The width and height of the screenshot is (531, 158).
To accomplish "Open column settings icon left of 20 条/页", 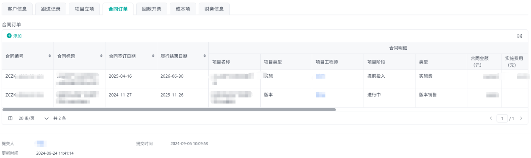I will 10,118.
